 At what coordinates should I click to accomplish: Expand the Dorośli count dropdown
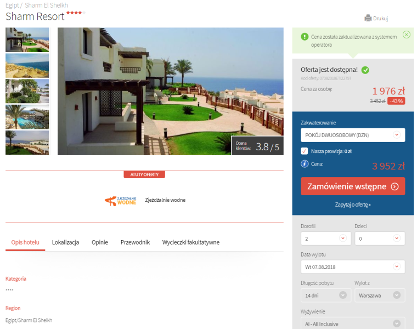326,239
